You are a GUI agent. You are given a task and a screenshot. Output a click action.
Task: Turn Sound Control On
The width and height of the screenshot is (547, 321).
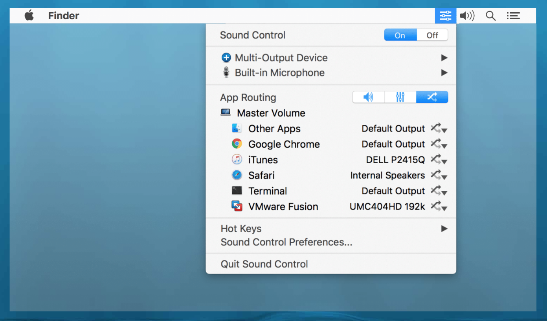tap(400, 35)
